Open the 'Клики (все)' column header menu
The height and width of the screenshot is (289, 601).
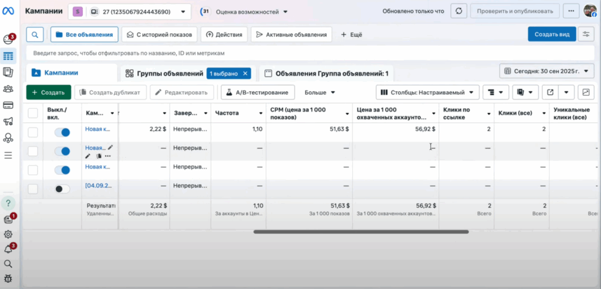[x=543, y=113]
